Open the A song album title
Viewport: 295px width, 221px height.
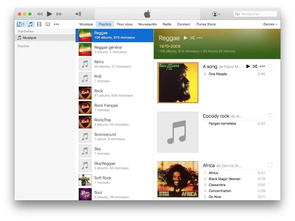point(210,67)
